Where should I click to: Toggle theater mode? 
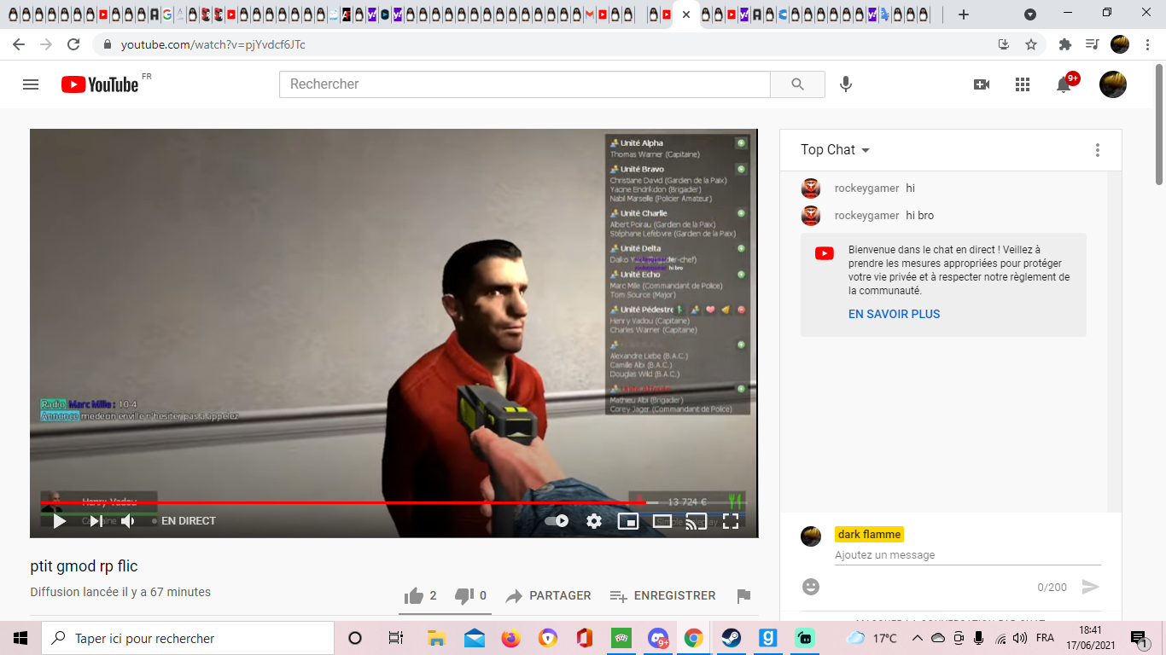pyautogui.click(x=662, y=521)
